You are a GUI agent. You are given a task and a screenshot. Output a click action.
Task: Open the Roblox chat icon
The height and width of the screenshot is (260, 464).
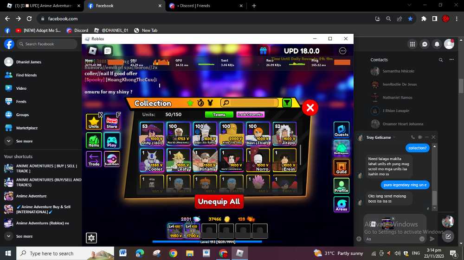pos(108,51)
